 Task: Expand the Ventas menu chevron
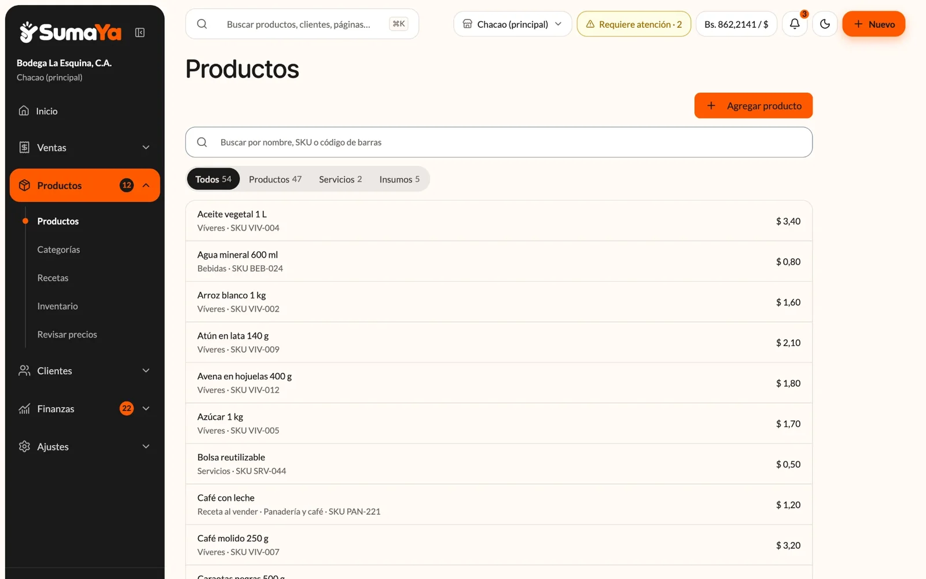coord(146,147)
